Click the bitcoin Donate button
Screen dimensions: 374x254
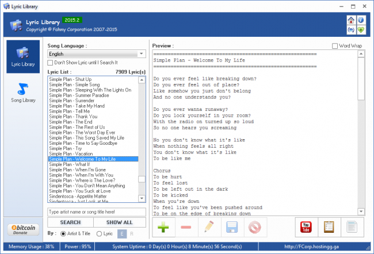pyautogui.click(x=23, y=230)
